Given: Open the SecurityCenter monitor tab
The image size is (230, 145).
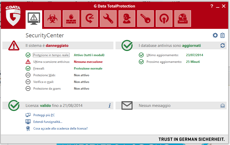Looking at the screenshot, I should (x=34, y=19).
